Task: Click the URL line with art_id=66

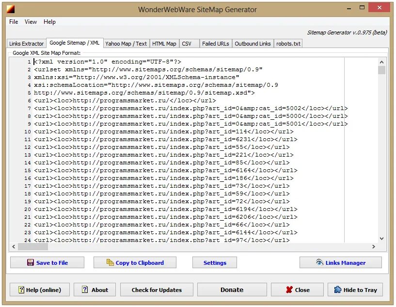Action: [x=161, y=225]
